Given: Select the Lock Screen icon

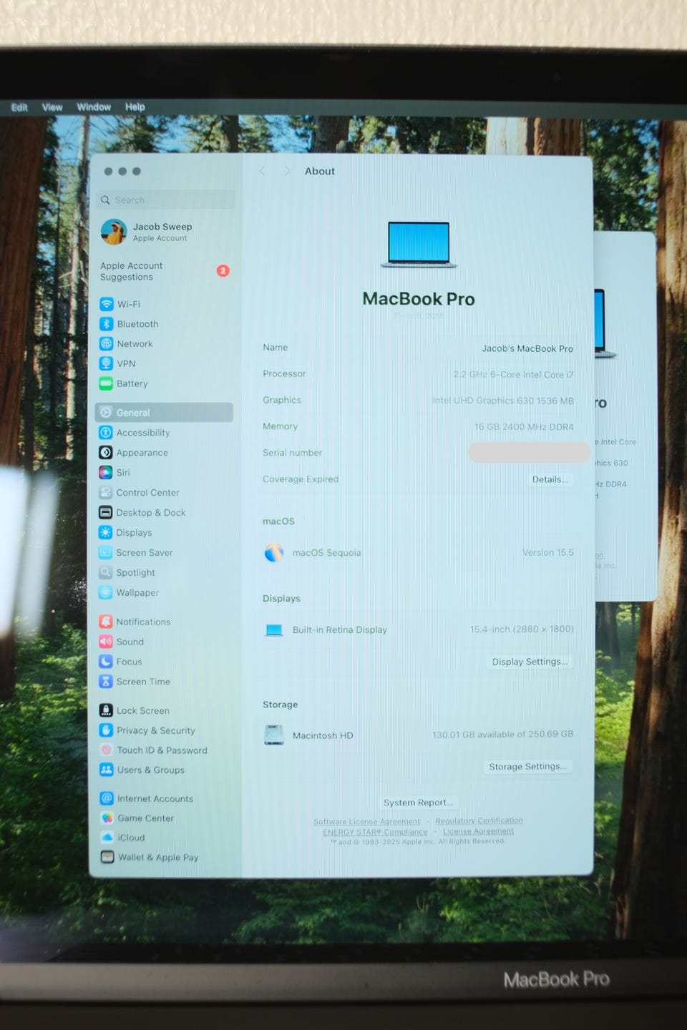Looking at the screenshot, I should pos(106,711).
